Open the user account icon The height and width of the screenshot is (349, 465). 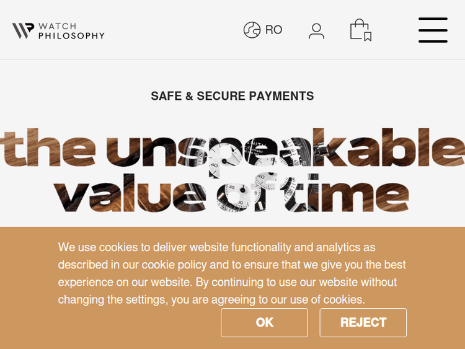(x=316, y=30)
